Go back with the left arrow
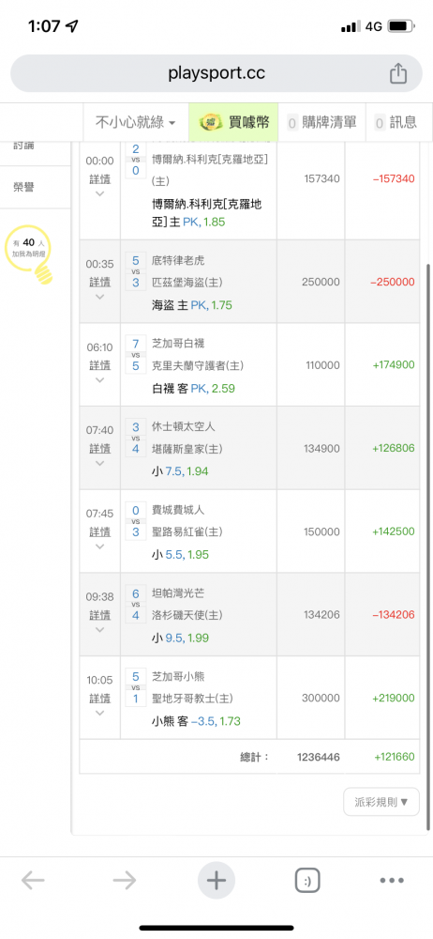The height and width of the screenshot is (939, 433). [x=33, y=881]
